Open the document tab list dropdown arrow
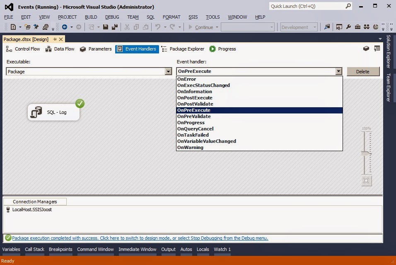The width and height of the screenshot is (396, 265). (x=380, y=39)
